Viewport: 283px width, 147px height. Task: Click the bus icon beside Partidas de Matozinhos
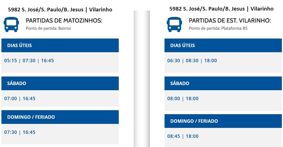pos(11,25)
